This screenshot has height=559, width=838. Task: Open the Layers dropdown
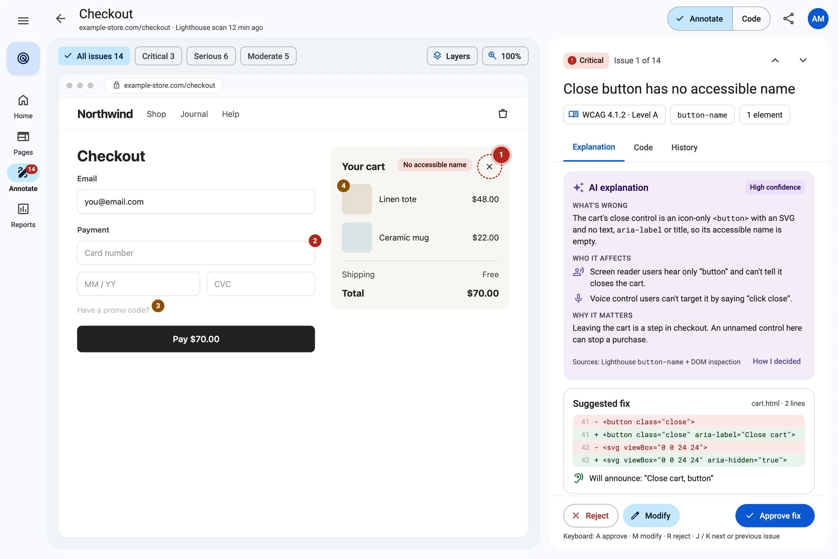tap(452, 56)
